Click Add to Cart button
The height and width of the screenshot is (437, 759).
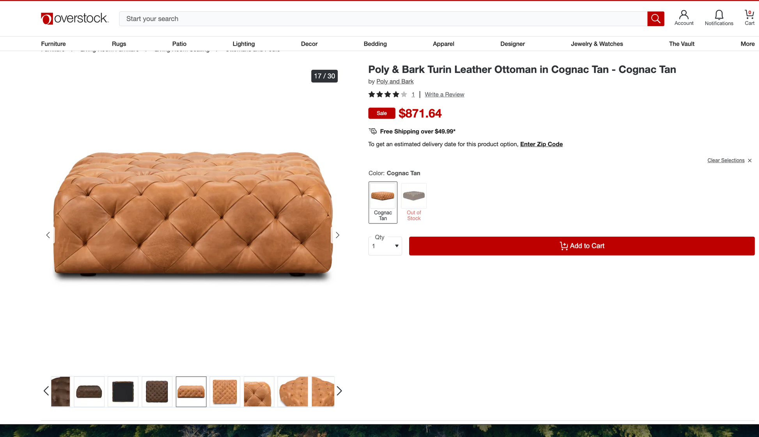tap(582, 246)
